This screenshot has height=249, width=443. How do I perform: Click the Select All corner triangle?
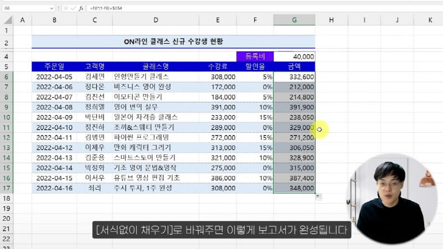coord(8,20)
